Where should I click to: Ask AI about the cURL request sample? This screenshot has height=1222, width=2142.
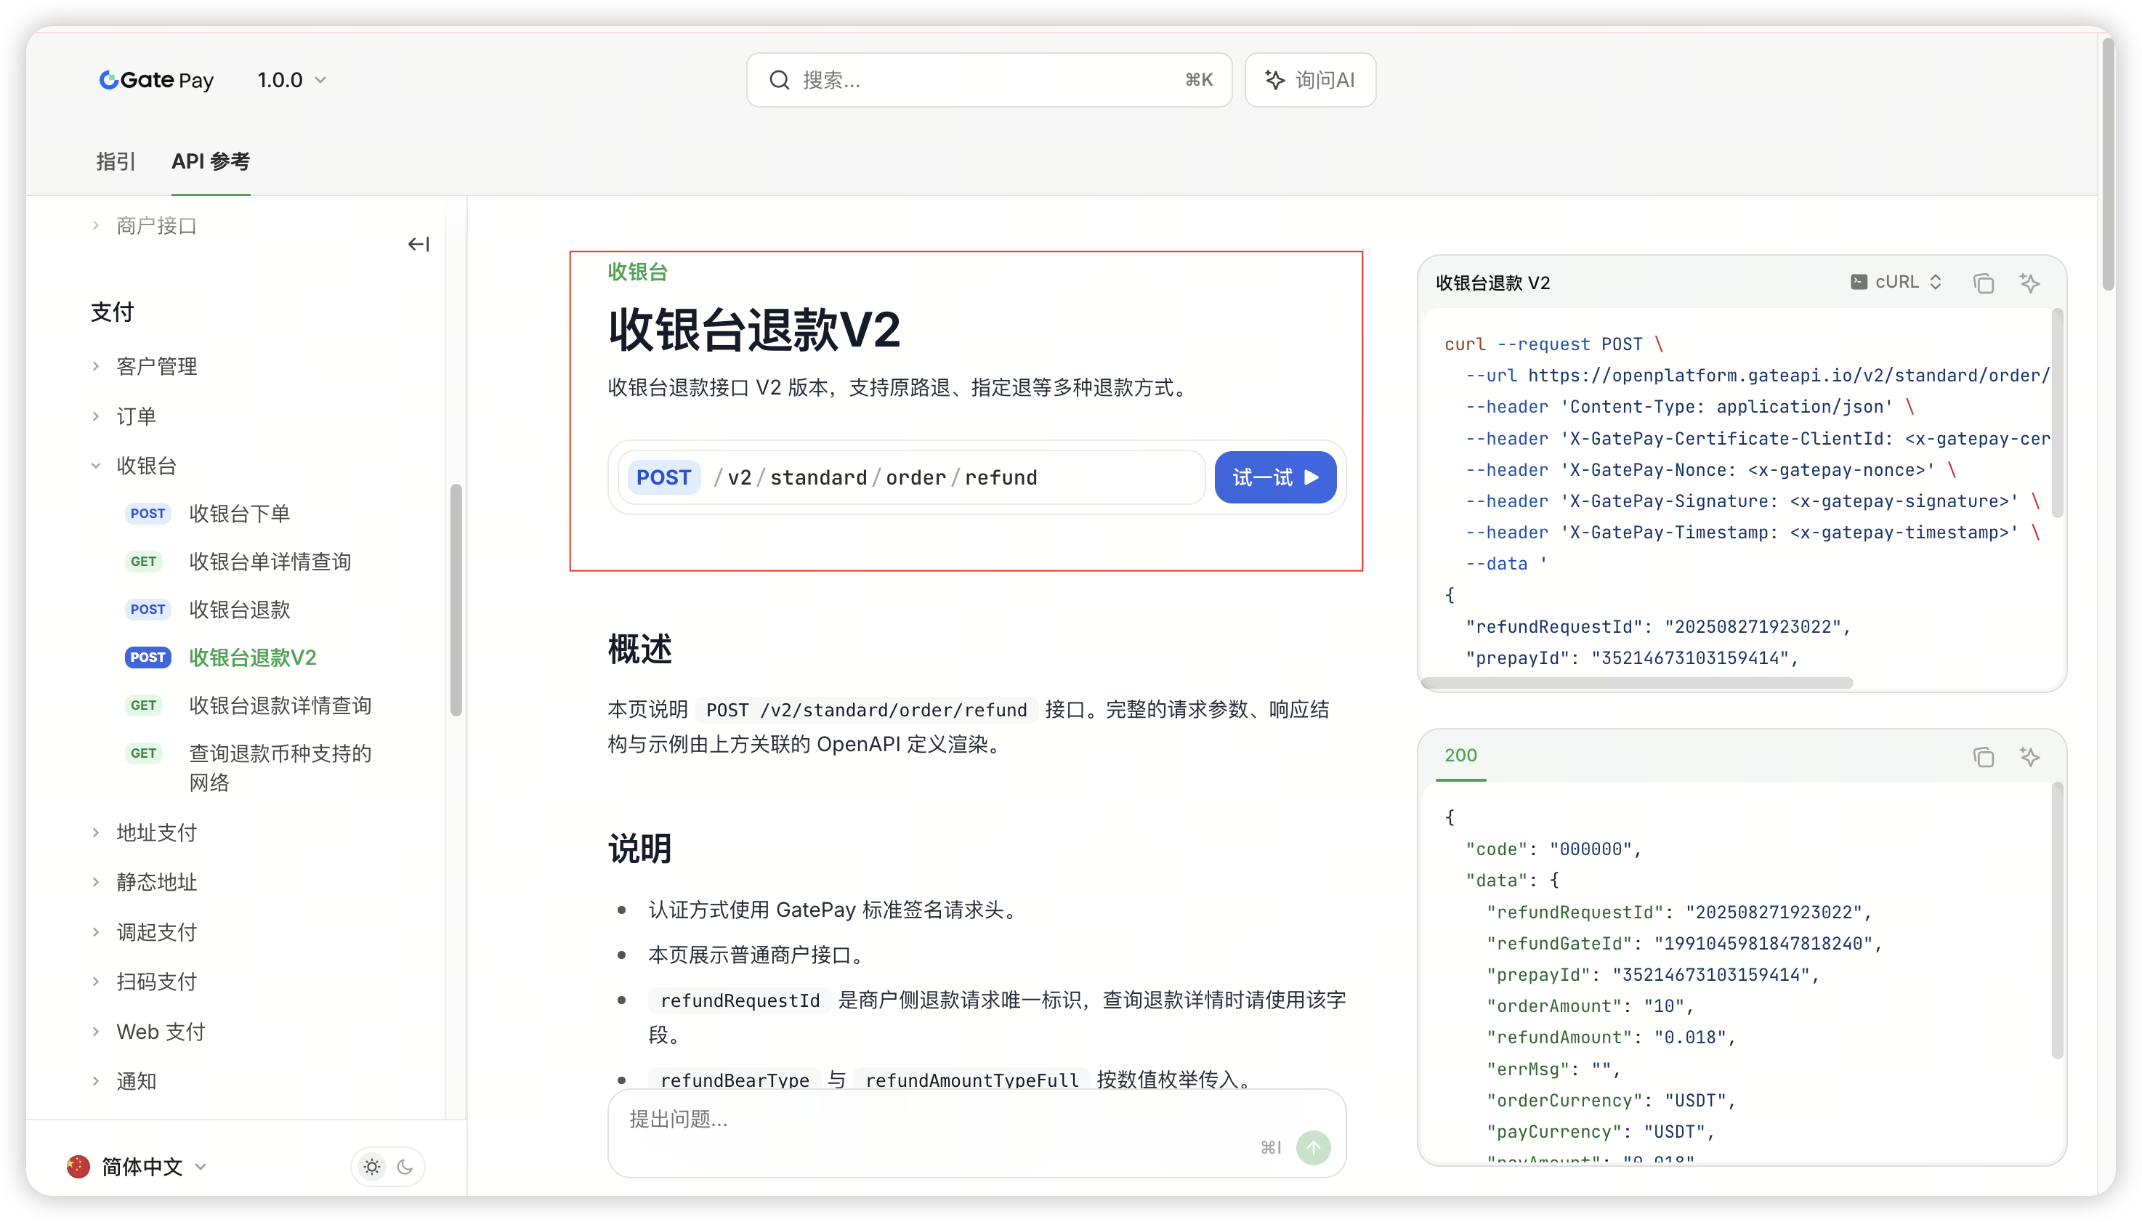coord(2029,283)
